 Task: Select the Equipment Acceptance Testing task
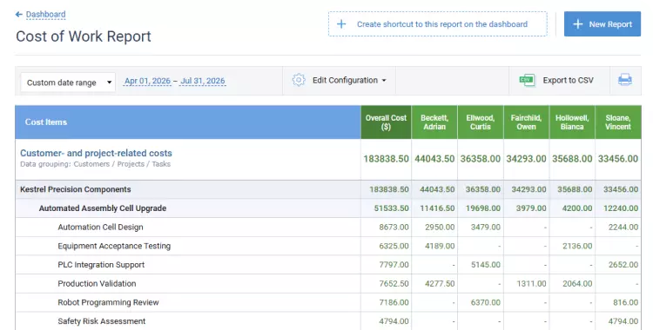114,246
